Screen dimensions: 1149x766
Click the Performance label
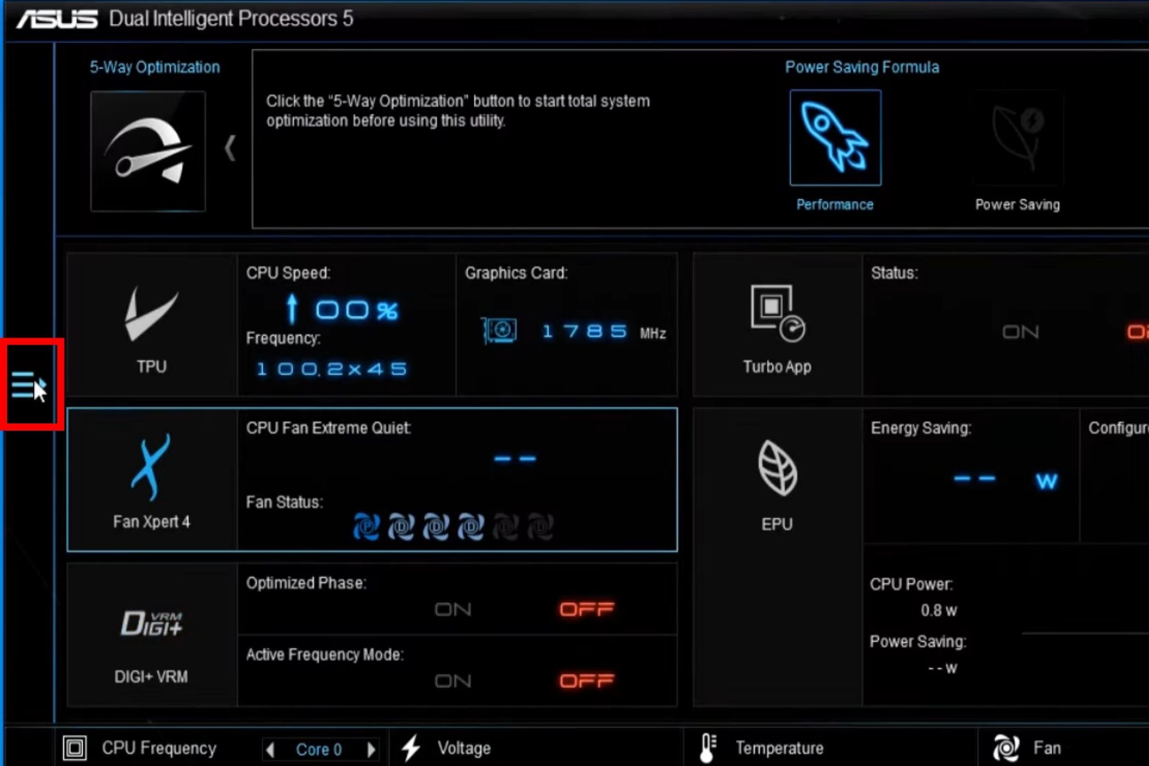[x=835, y=205]
